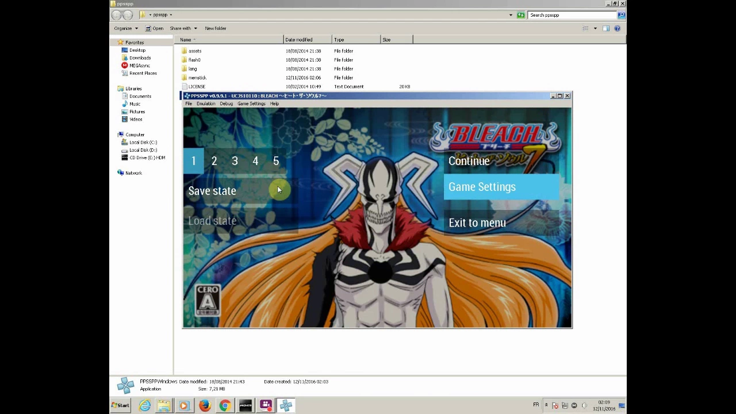The width and height of the screenshot is (736, 414).
Task: Toggle the Explorer preview pane icon
Action: tap(606, 28)
